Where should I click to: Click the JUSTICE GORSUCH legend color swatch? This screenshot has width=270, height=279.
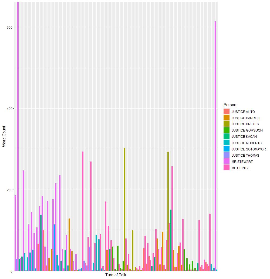tap(226, 130)
